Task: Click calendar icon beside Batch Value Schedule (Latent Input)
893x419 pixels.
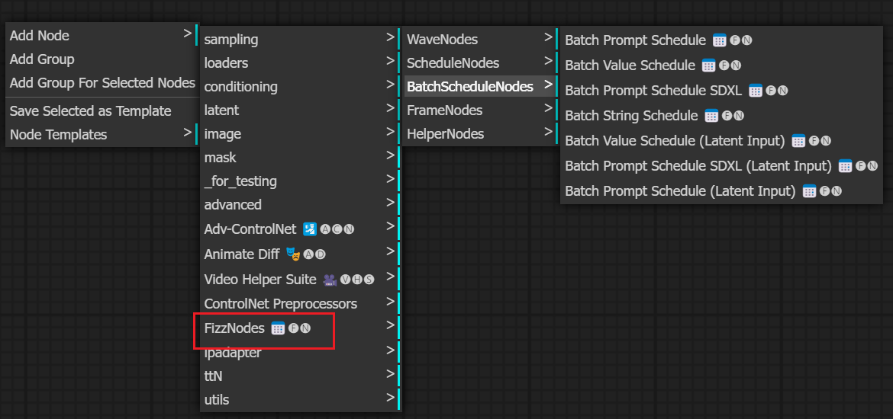Action: click(798, 141)
